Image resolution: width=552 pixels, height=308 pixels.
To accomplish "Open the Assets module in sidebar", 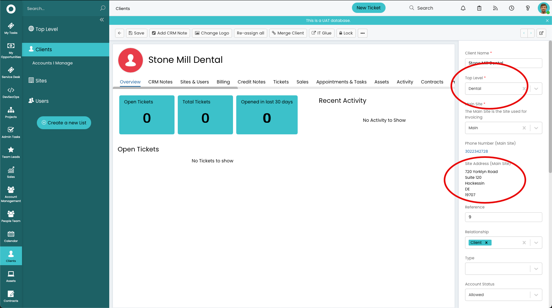I will [11, 276].
